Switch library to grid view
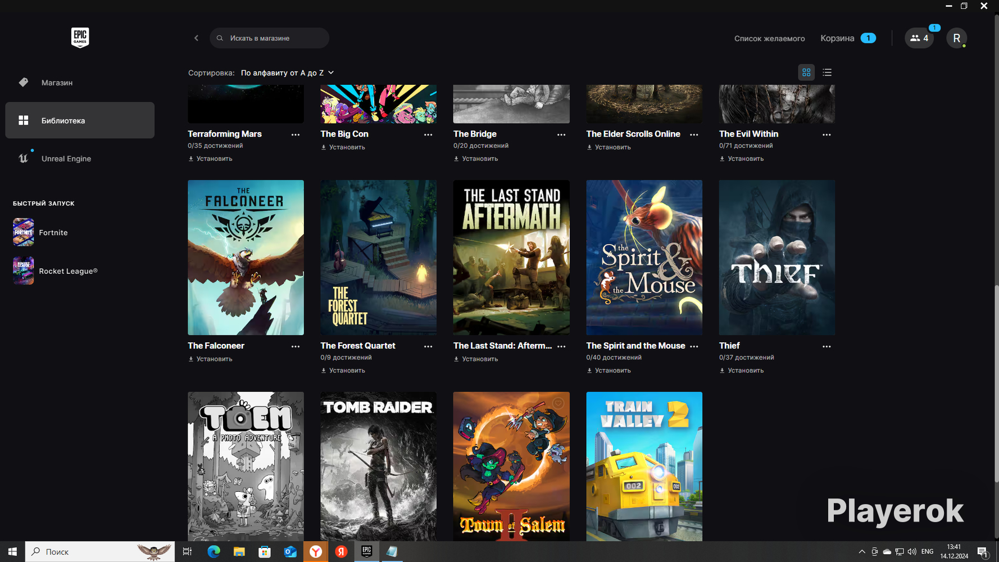This screenshot has height=562, width=999. (x=806, y=72)
